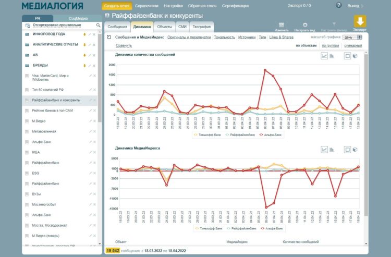Switch to the Объекты tab
Screen dimensions: 391x257
click(164, 27)
